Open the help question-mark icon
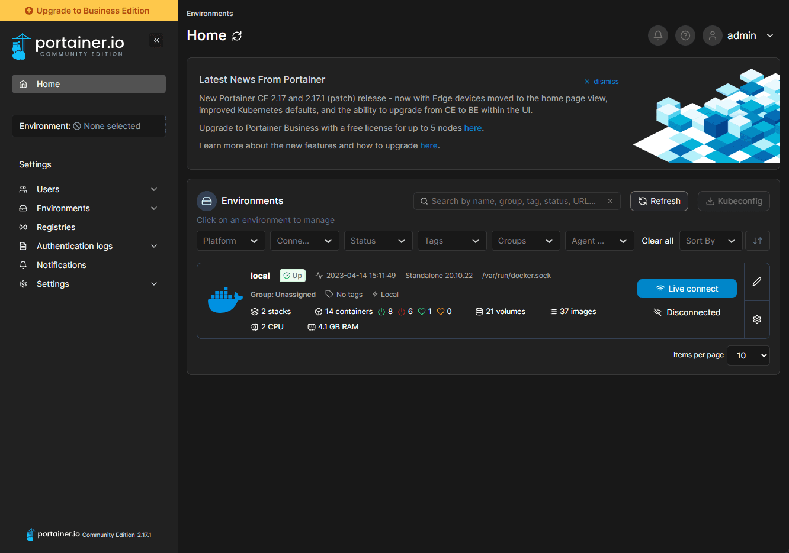Screen dimensions: 789x553 click(685, 35)
